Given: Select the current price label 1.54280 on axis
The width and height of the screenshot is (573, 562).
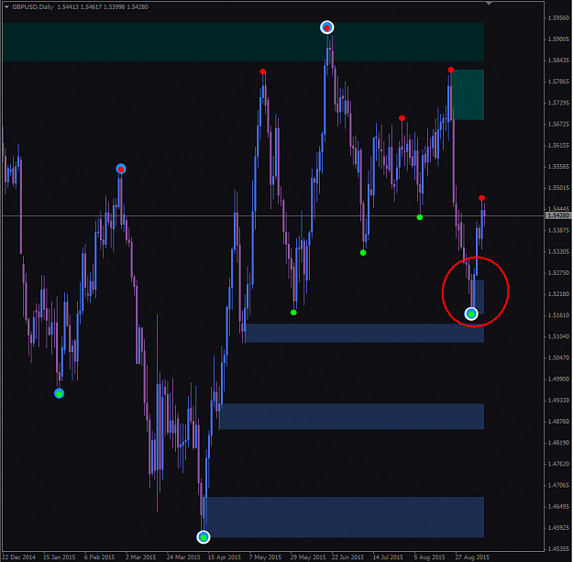Looking at the screenshot, I should 557,215.
